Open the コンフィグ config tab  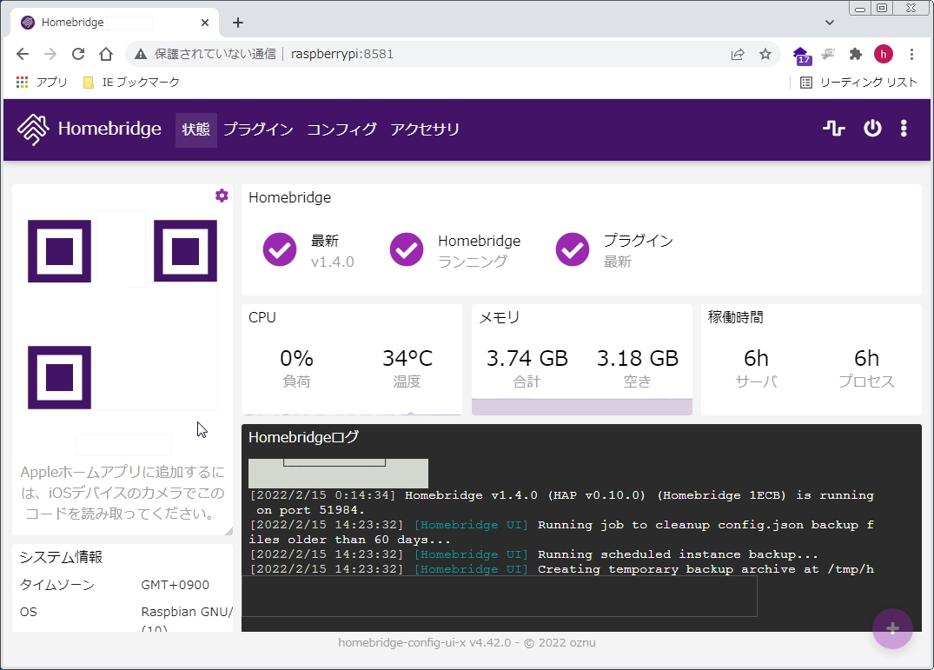[x=341, y=129]
